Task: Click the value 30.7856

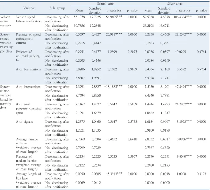Action: pyautogui.click(x=79, y=26)
